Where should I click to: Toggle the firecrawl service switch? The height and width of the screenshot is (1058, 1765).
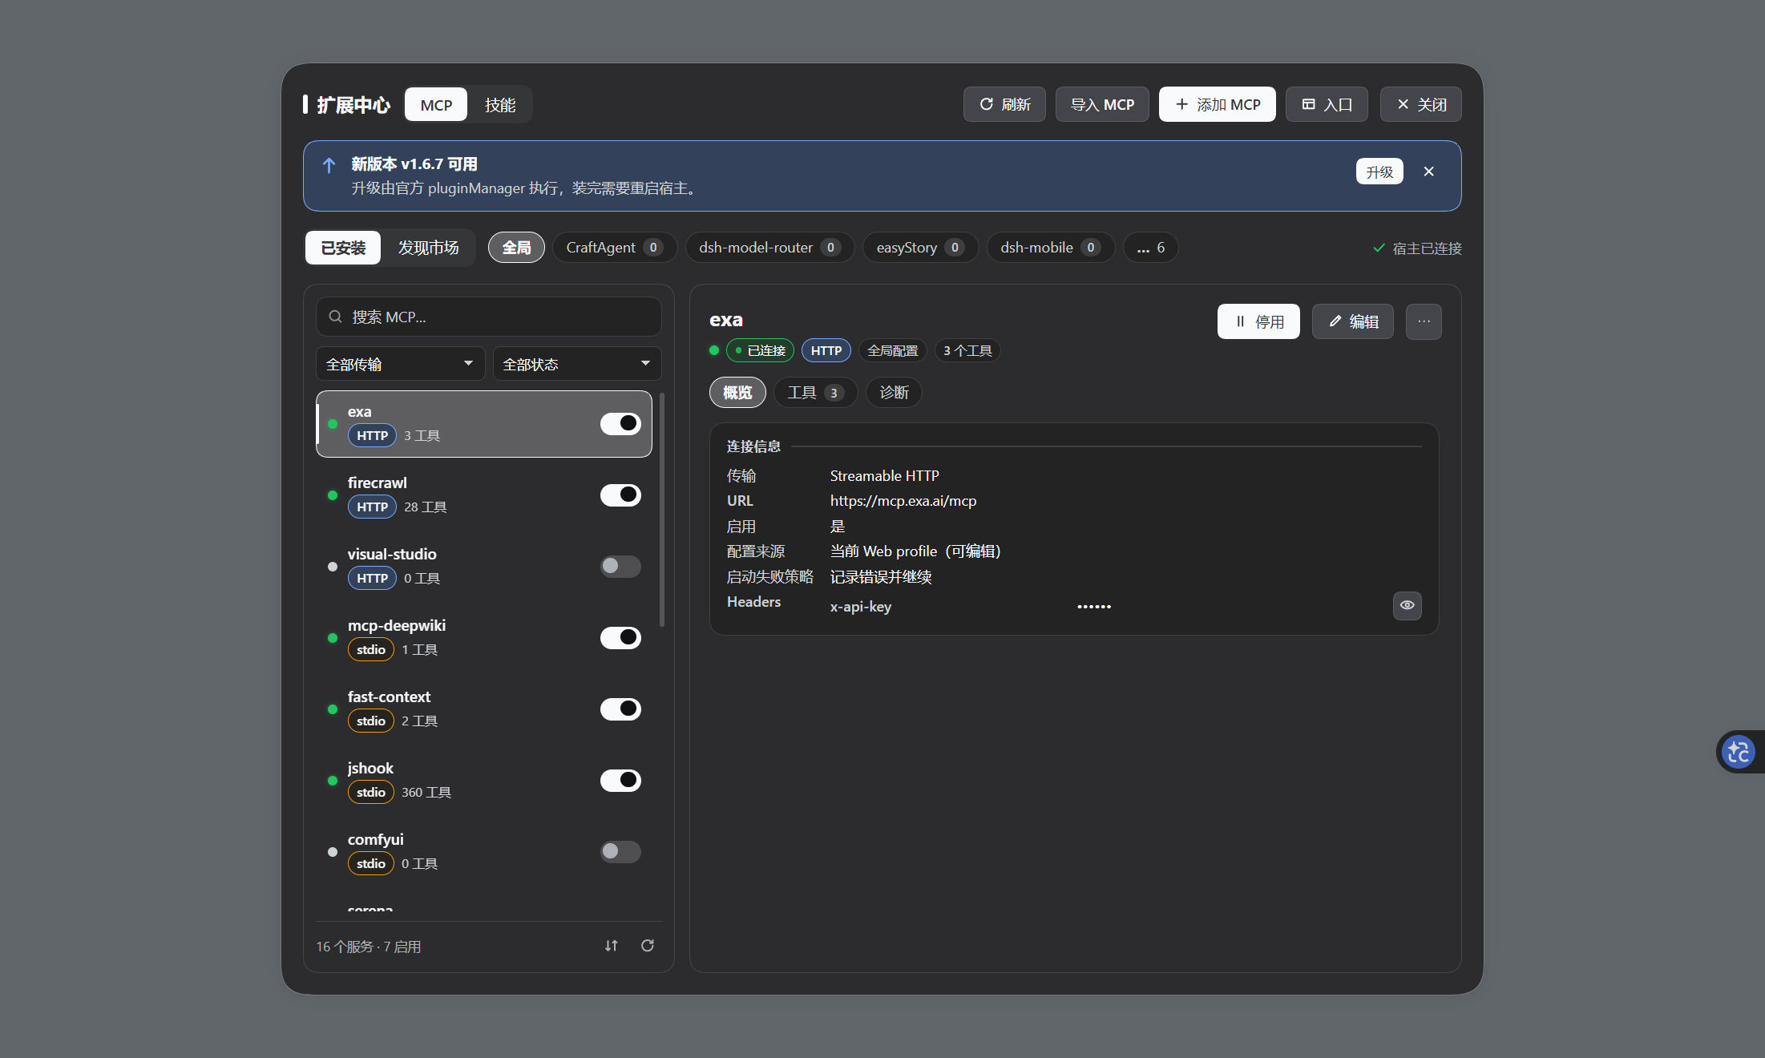pos(620,495)
